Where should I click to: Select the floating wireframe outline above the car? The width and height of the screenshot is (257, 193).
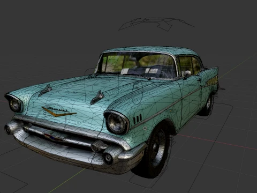coord(157,24)
